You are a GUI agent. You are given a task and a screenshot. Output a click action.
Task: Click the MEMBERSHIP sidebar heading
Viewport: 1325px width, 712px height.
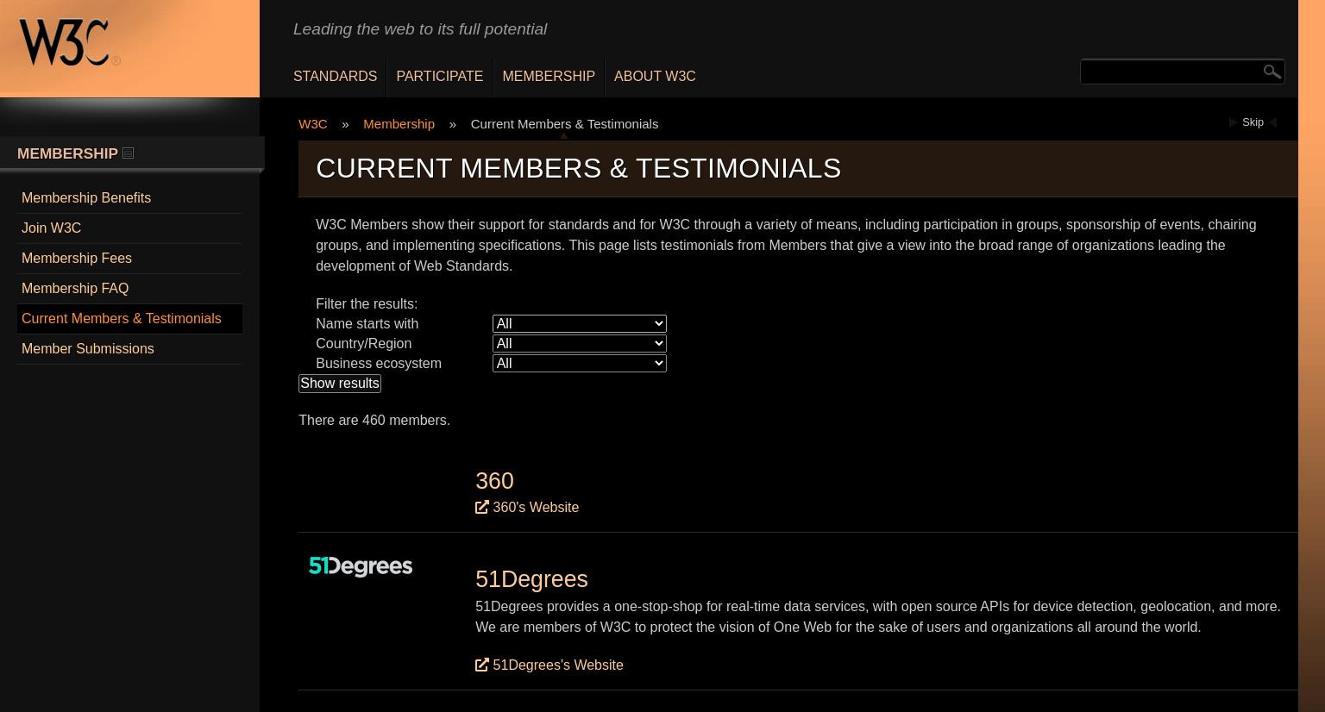(67, 153)
